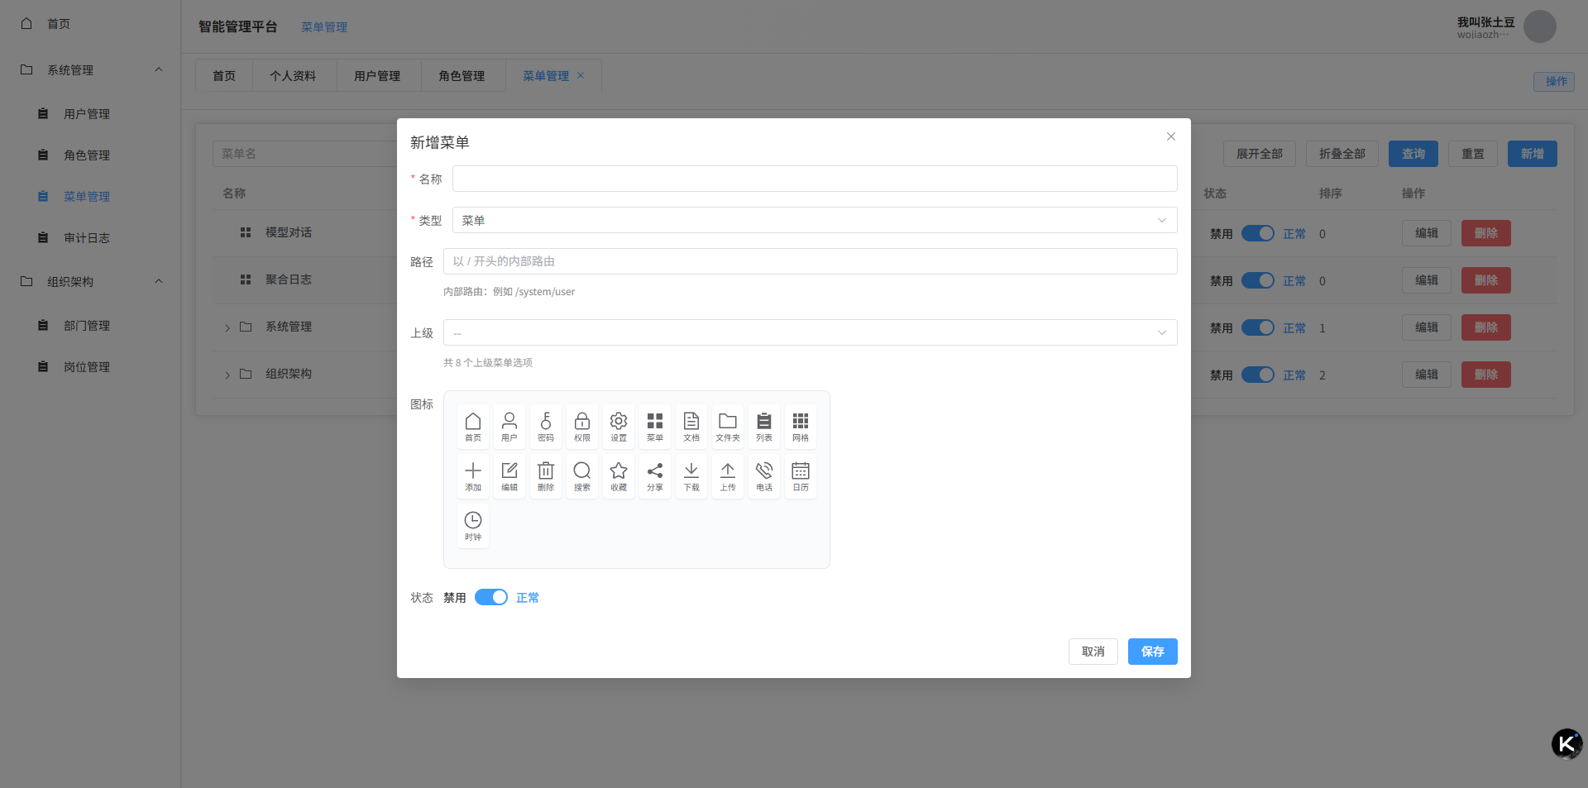1588x788 pixels.
Task: Click the floating K badge icon
Action: click(1566, 744)
